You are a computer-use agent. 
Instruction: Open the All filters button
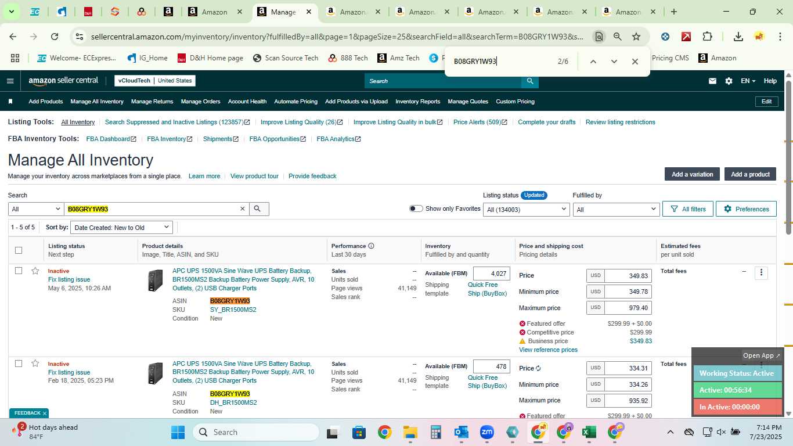click(688, 209)
